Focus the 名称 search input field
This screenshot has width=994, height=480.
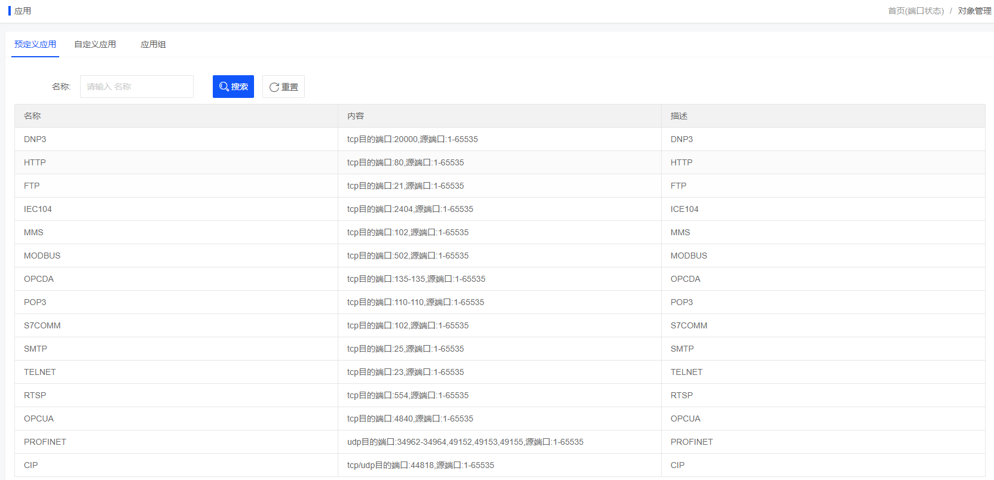(137, 87)
